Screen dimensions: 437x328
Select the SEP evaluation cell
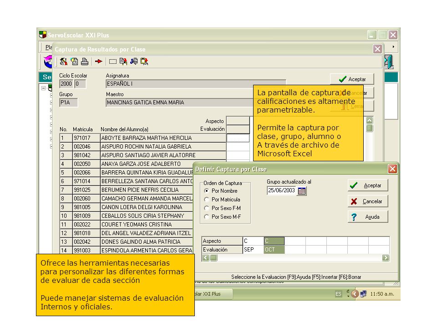(x=254, y=249)
